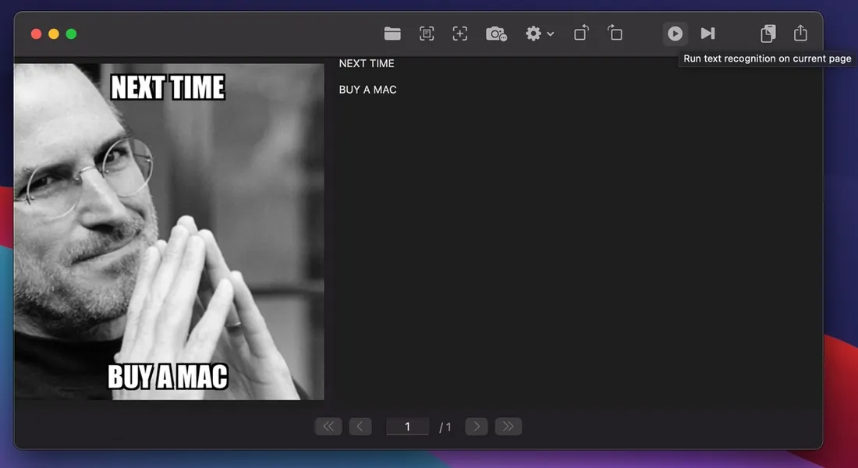This screenshot has height=468, width=858.
Task: Click the meme image preview
Action: pos(169,232)
